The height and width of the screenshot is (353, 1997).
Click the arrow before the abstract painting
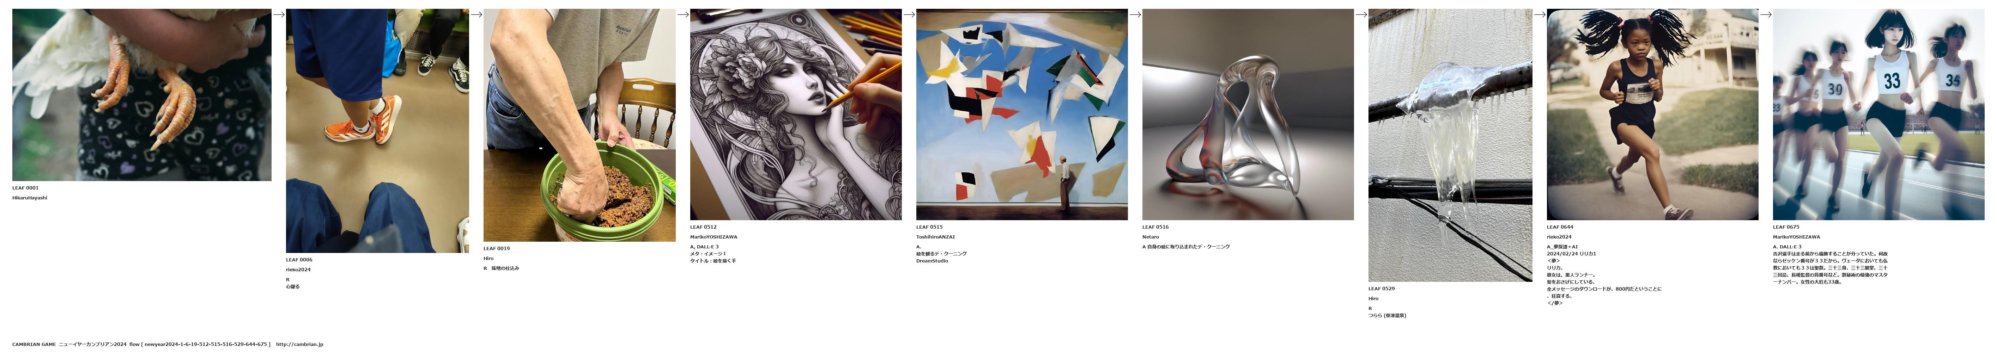pyautogui.click(x=909, y=14)
